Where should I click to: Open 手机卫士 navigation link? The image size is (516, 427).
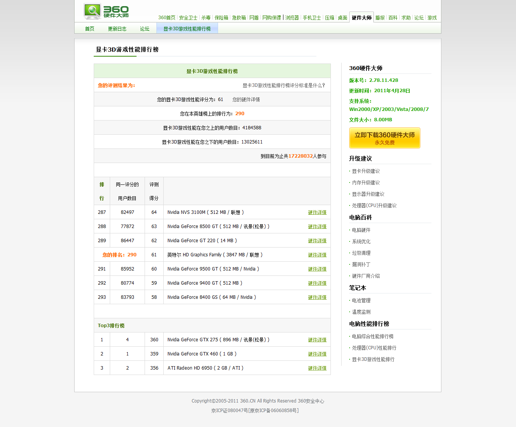(312, 18)
